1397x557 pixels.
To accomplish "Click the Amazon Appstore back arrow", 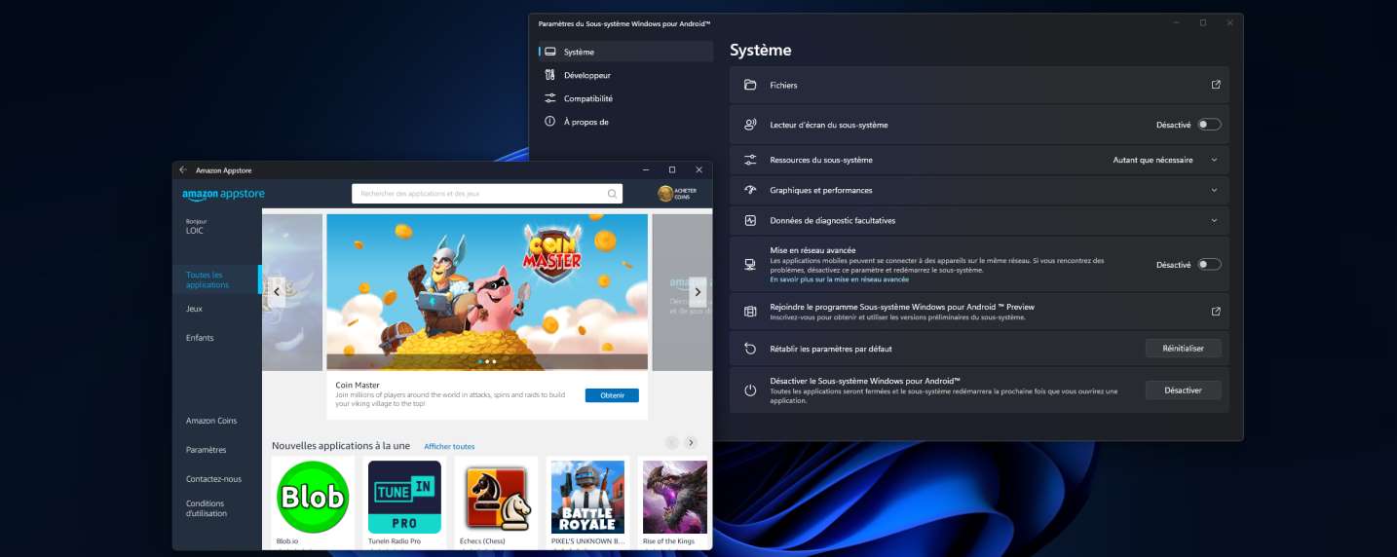I will coord(183,169).
